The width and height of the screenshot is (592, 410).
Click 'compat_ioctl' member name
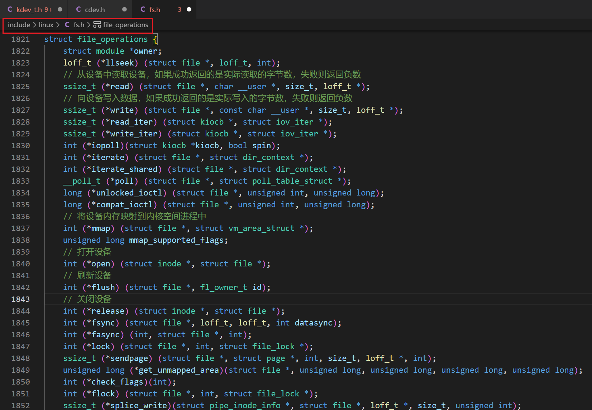124,205
